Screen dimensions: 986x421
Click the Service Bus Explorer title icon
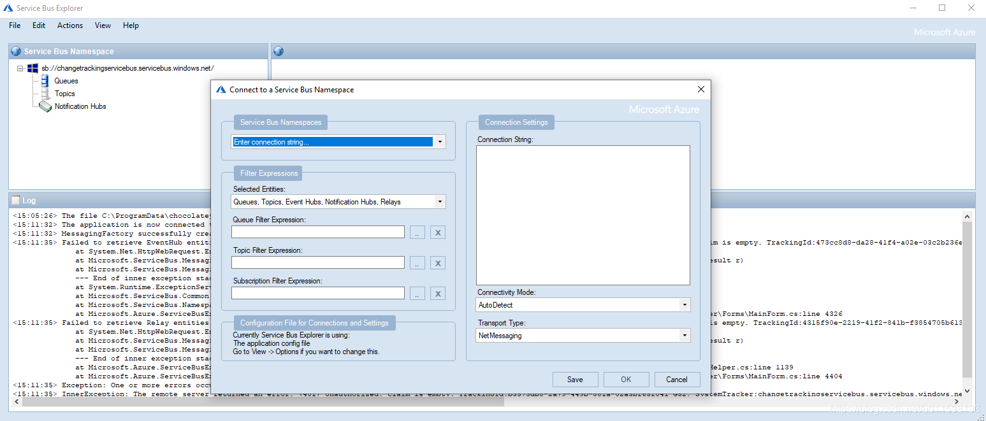[x=8, y=8]
